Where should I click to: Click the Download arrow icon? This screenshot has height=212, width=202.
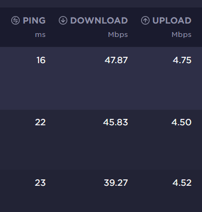pos(63,20)
